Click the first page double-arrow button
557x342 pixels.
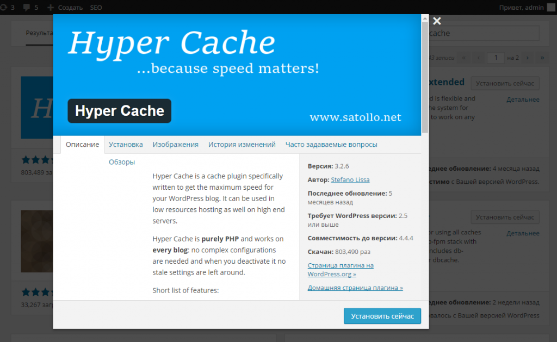463,58
